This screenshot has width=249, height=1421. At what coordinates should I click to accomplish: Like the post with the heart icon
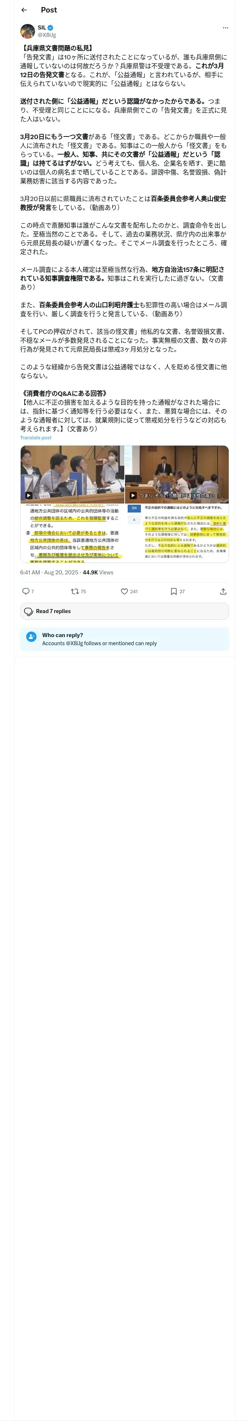pyautogui.click(x=124, y=591)
